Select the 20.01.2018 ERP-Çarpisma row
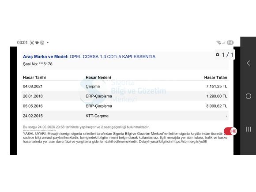 pos(125,96)
